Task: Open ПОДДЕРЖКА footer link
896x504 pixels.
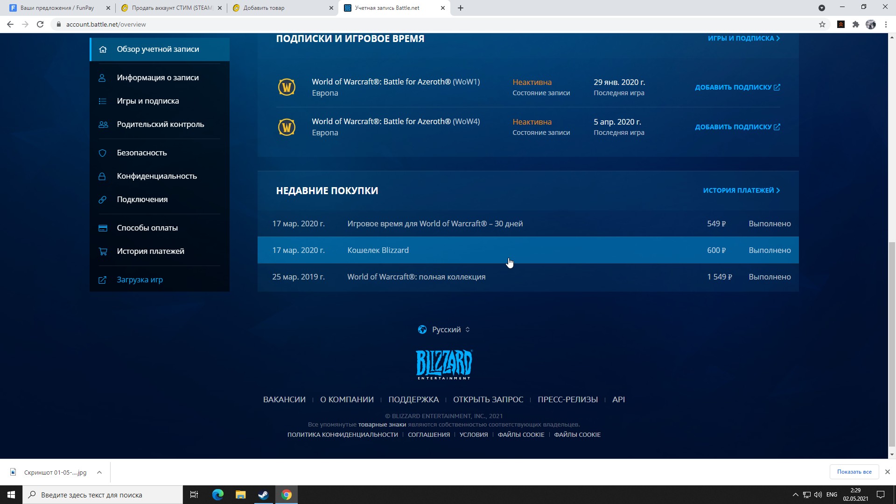Action: tap(413, 399)
